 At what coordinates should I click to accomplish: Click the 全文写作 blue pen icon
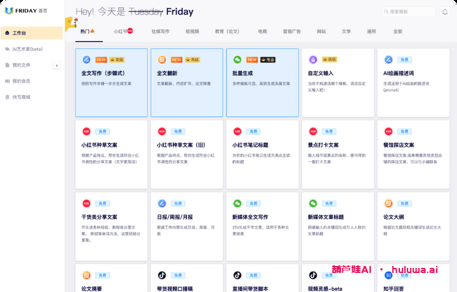[x=86, y=60]
